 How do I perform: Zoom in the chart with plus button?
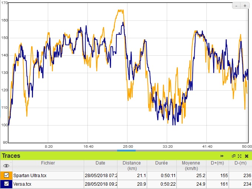(x=245, y=6)
